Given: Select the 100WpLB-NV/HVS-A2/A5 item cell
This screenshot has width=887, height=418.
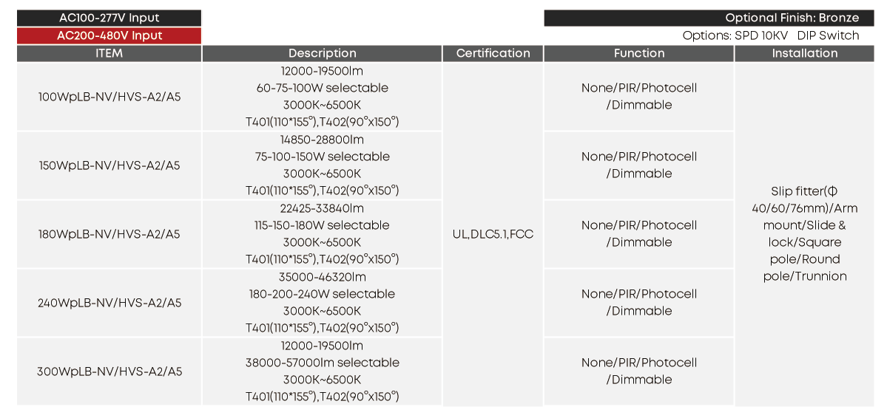Looking at the screenshot, I should [x=109, y=97].
